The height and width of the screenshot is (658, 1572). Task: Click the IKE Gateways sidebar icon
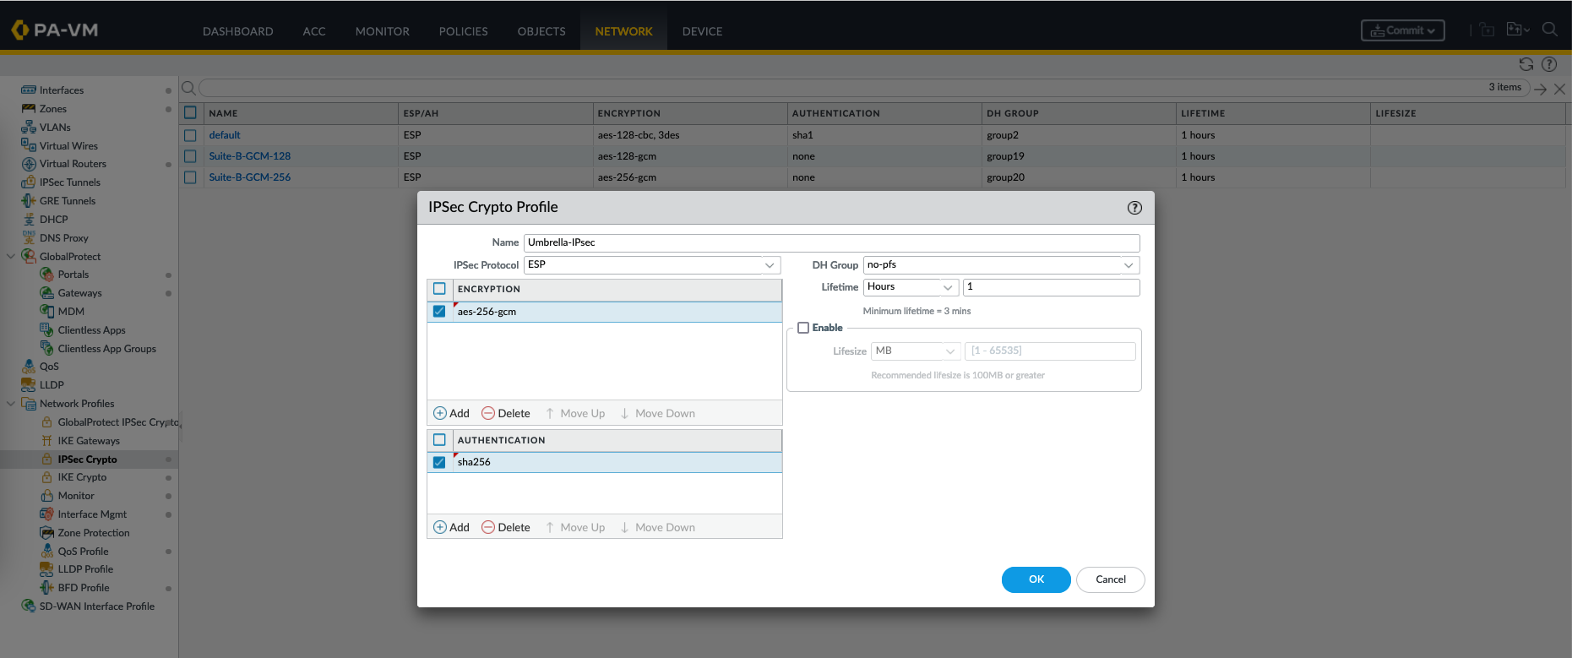pyautogui.click(x=47, y=441)
